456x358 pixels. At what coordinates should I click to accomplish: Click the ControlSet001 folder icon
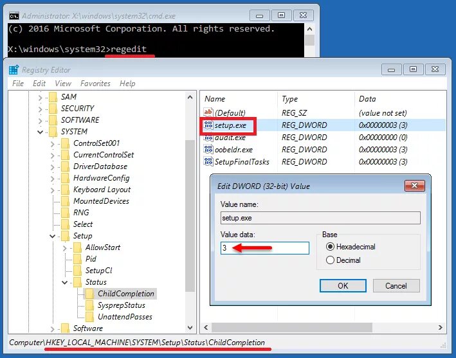tap(66, 143)
